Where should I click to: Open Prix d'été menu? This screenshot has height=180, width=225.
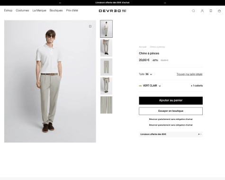pyautogui.click(x=72, y=10)
